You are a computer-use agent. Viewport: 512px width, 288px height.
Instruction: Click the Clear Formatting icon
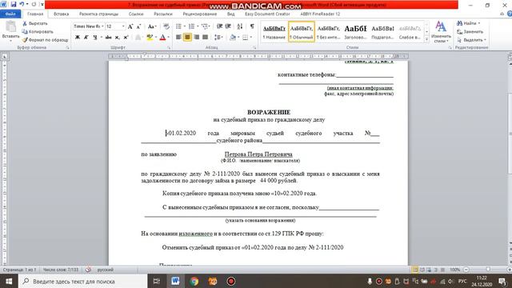(x=166, y=26)
